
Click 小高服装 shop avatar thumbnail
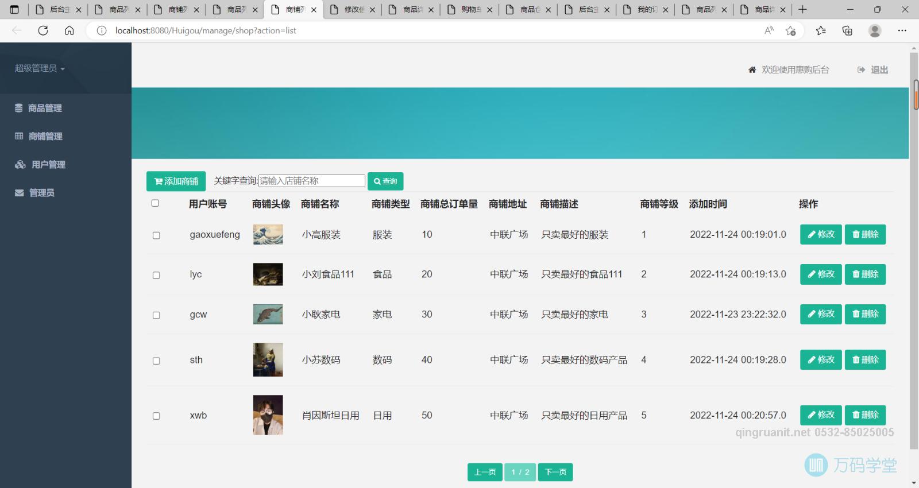(x=268, y=235)
